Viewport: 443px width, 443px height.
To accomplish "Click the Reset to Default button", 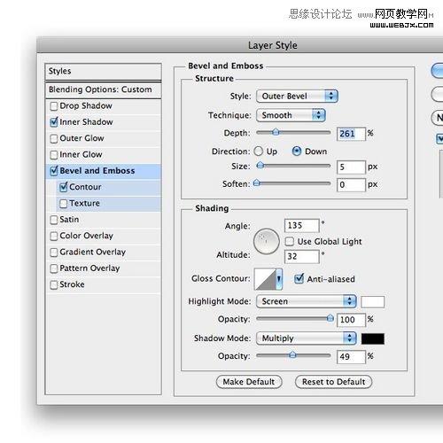I will click(x=333, y=382).
